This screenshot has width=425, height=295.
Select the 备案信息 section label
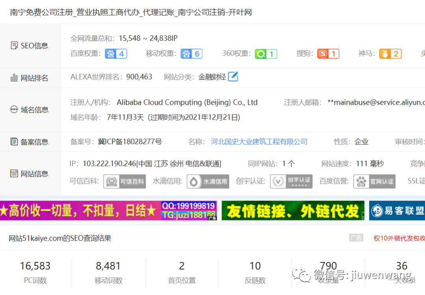34,142
